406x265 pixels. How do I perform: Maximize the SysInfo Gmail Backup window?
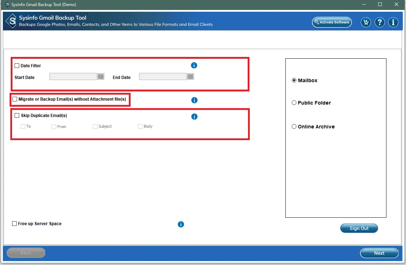coord(380,4)
